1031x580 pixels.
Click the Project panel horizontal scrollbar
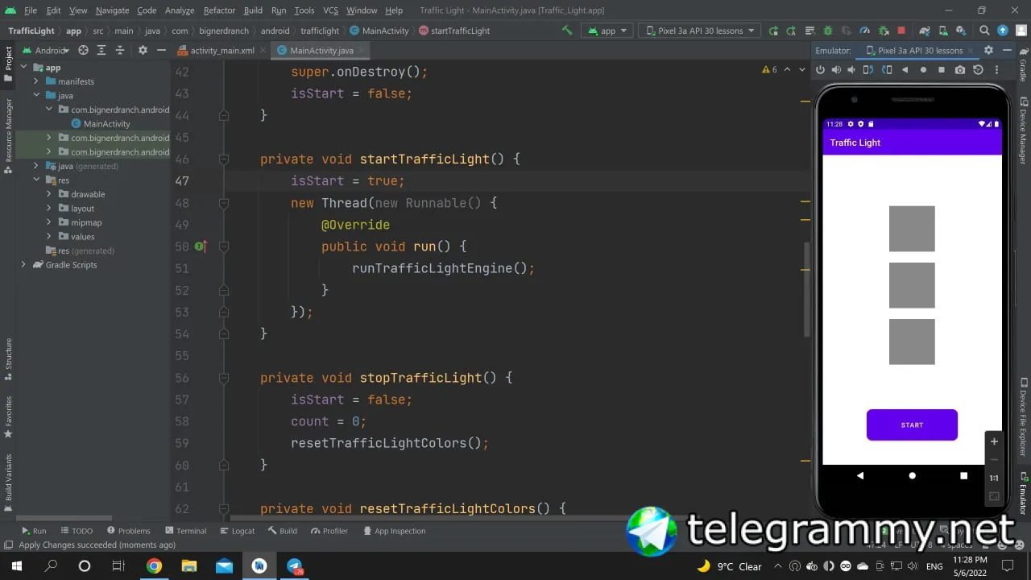click(64, 519)
